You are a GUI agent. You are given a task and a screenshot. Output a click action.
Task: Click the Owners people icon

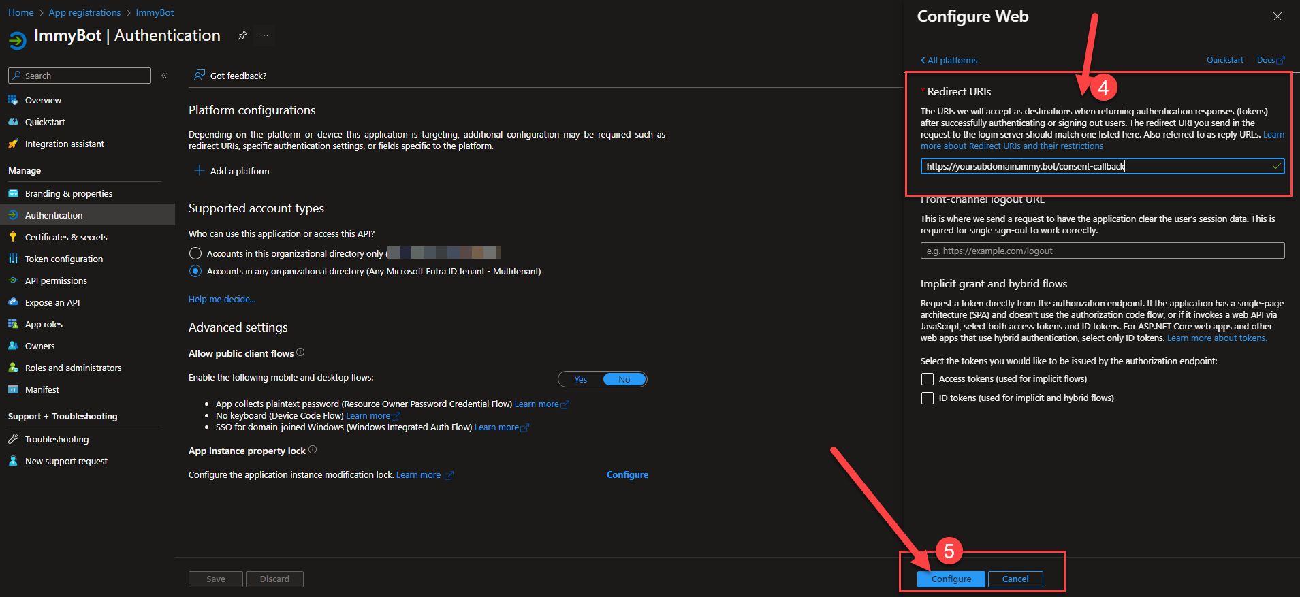click(x=13, y=346)
